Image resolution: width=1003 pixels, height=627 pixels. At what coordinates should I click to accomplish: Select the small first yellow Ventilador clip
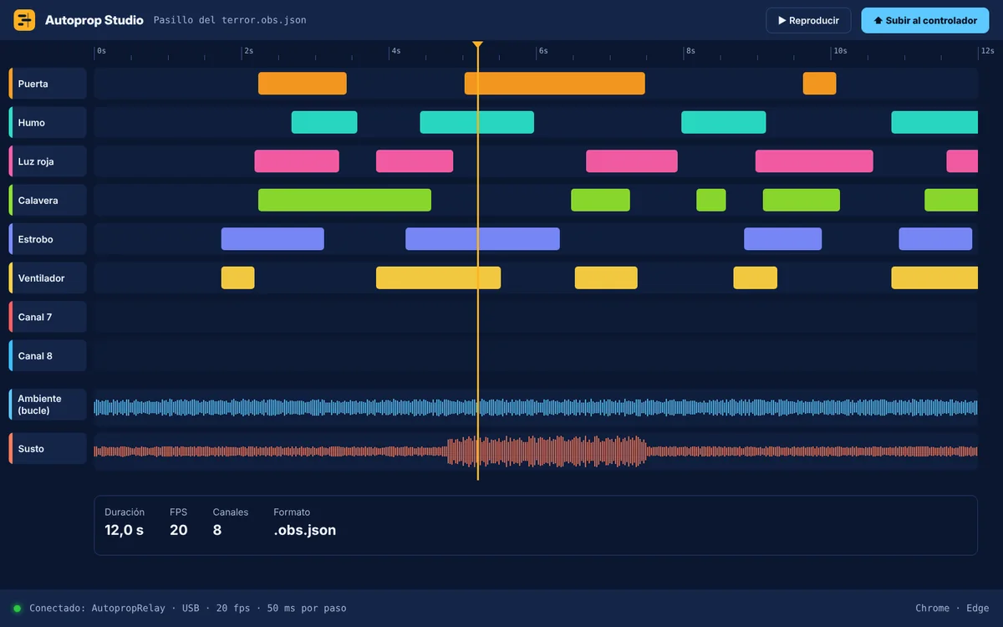coord(238,278)
